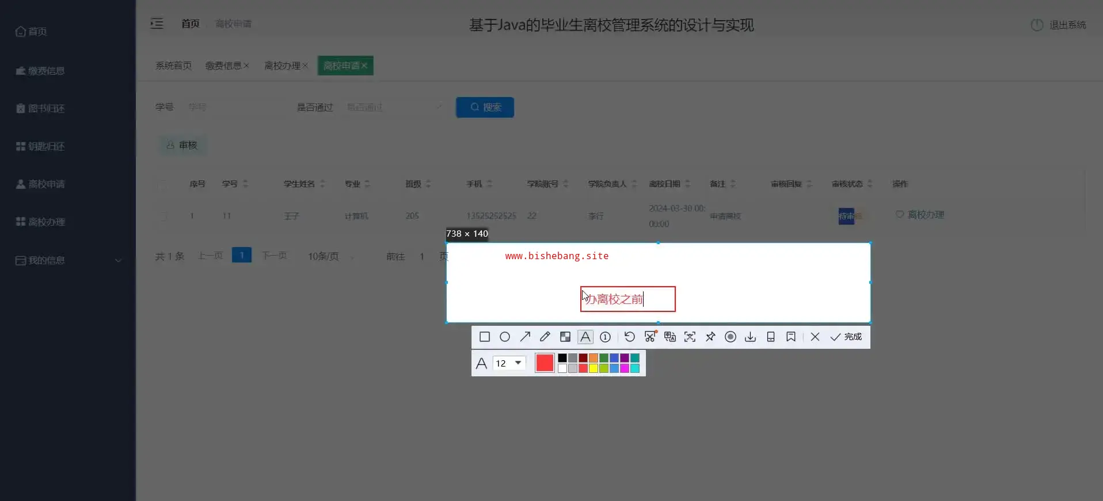Choose the yellow color swatch

click(x=593, y=368)
